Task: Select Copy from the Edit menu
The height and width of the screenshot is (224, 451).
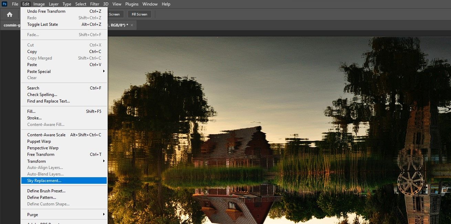Action: click(64, 52)
